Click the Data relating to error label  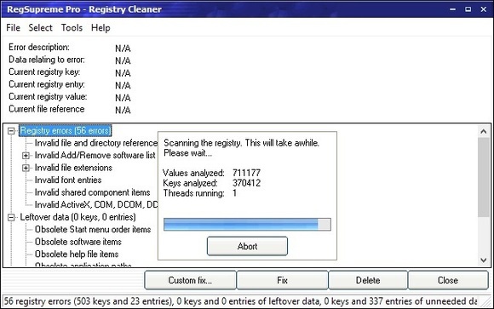pos(47,60)
